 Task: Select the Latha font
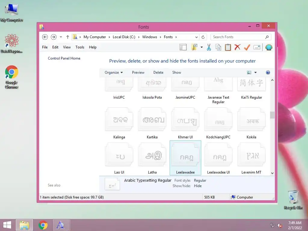(x=152, y=158)
